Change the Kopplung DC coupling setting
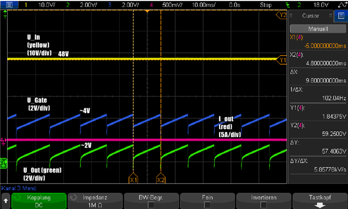The height and width of the screenshot is (209, 348). pos(39,200)
